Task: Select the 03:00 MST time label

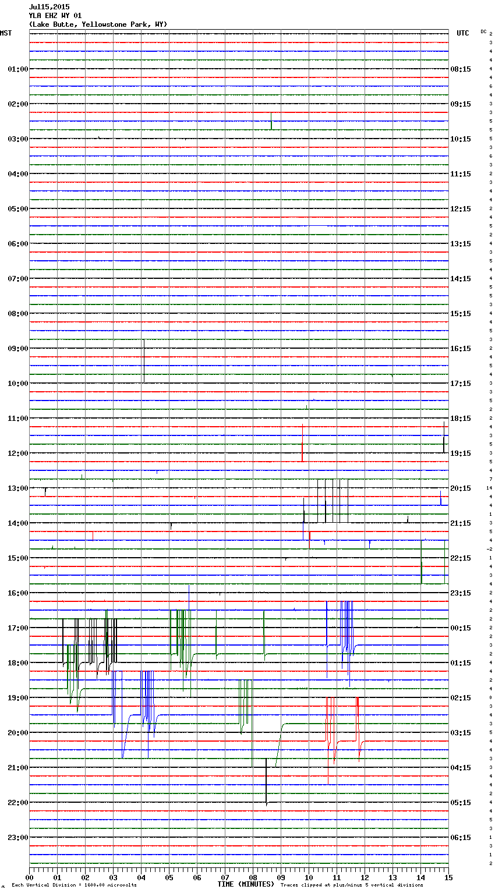Action: pyautogui.click(x=18, y=139)
